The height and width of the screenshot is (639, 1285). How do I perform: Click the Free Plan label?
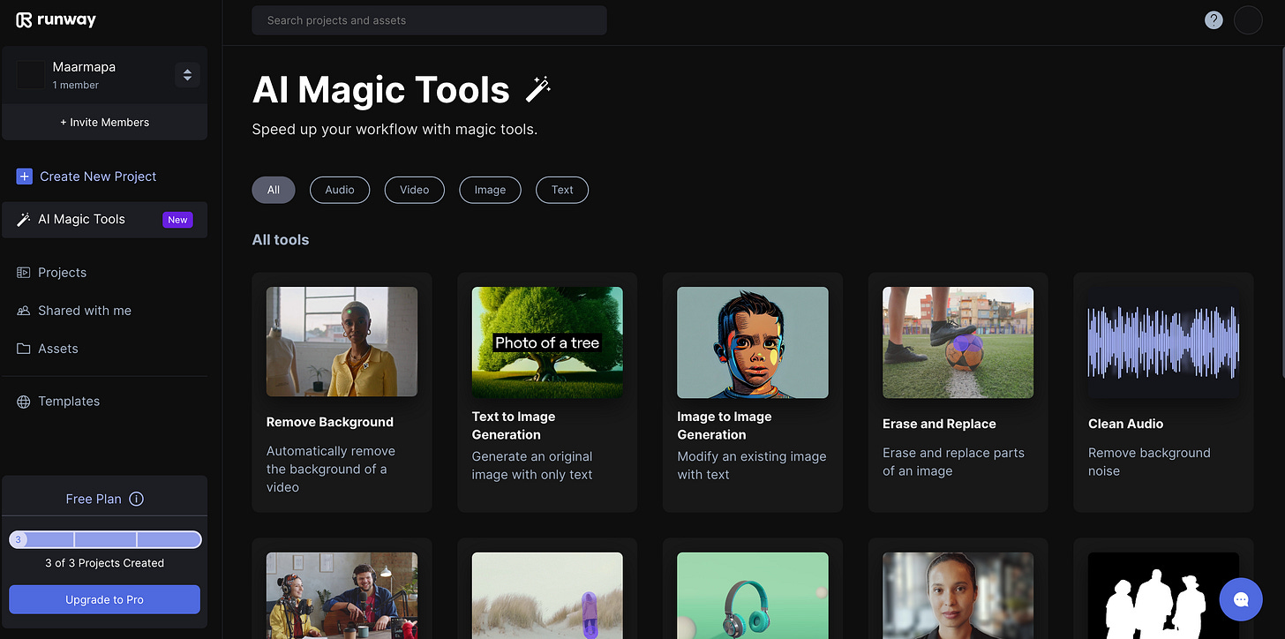(94, 499)
